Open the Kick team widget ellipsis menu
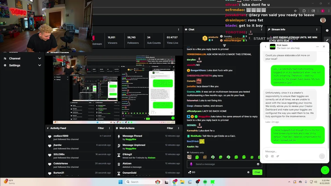This screenshot has width=331, height=186. pyautogui.click(x=317, y=47)
